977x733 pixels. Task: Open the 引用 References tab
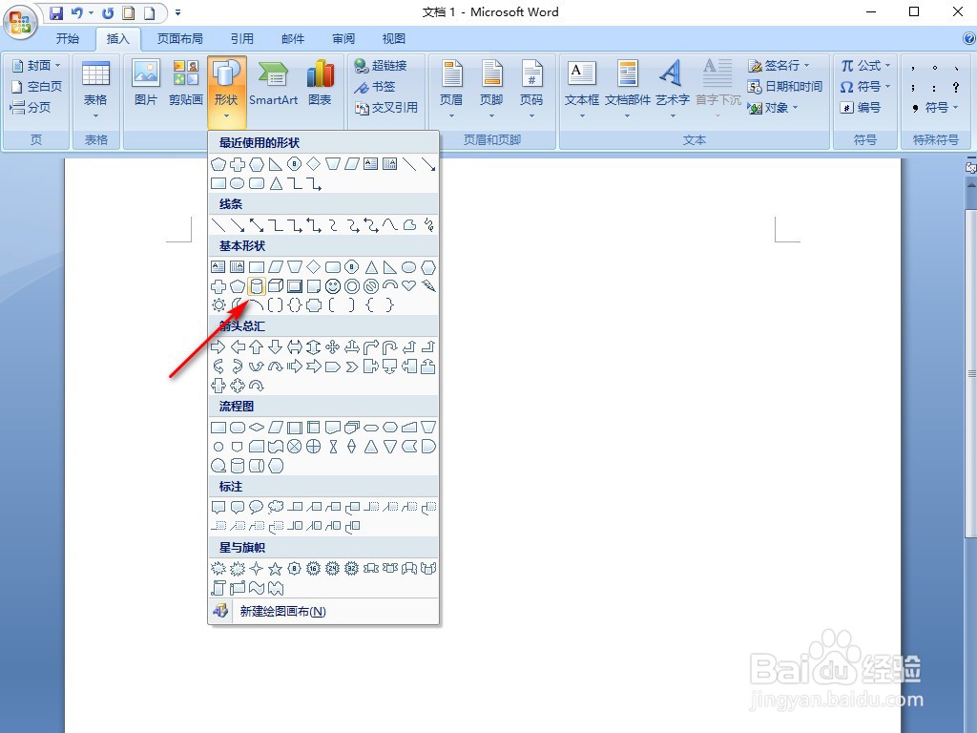[x=241, y=38]
